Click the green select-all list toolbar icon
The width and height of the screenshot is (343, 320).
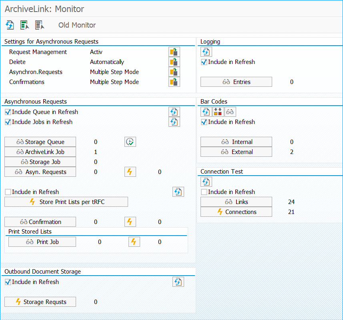coord(24,25)
